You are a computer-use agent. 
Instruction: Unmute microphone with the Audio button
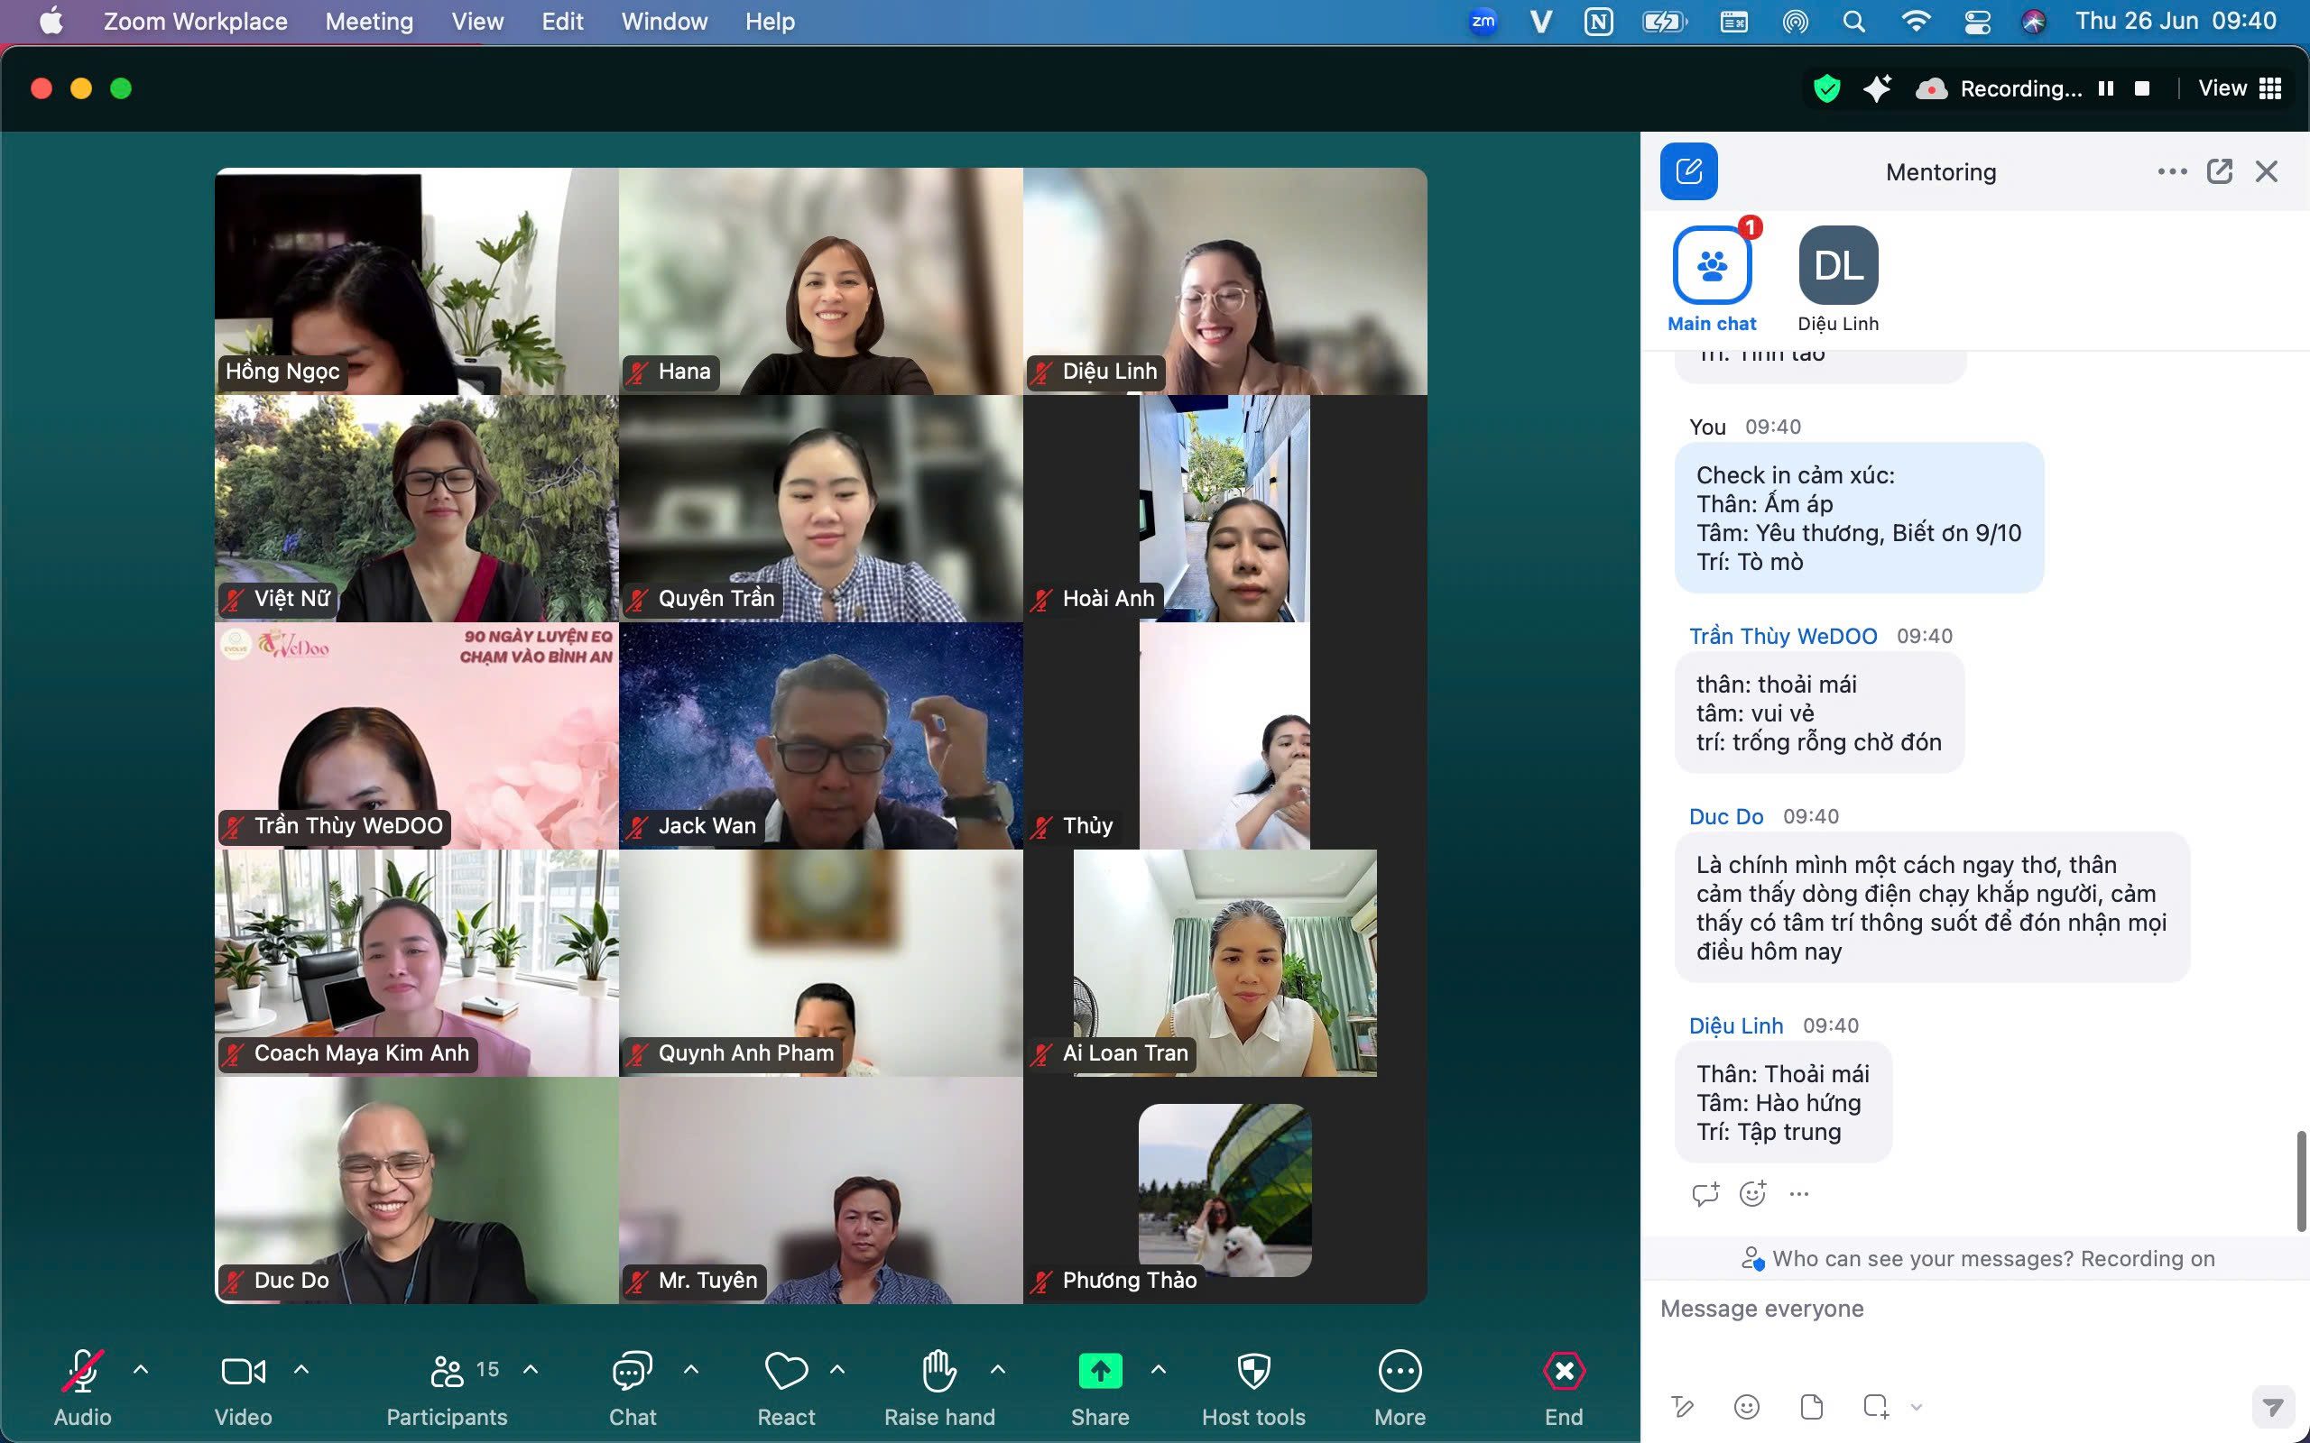[x=82, y=1387]
